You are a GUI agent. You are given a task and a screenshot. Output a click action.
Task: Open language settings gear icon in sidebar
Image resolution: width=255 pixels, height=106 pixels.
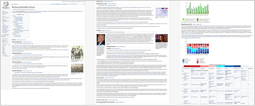(9, 45)
